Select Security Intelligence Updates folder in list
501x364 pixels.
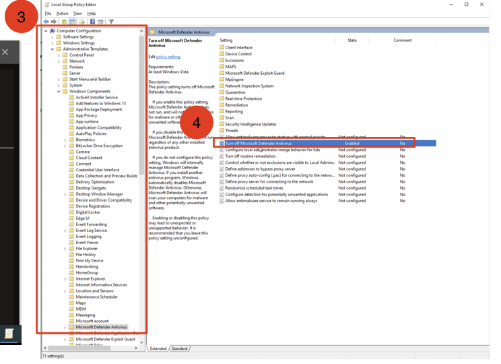pos(250,124)
